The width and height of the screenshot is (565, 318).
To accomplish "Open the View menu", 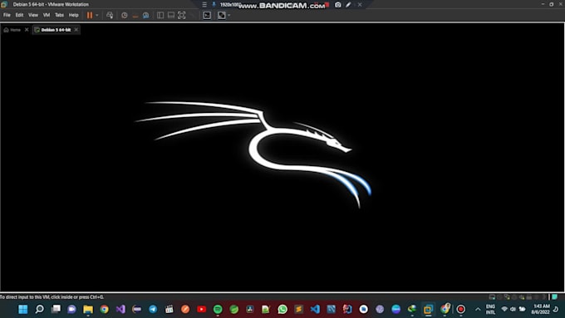I will click(x=33, y=15).
